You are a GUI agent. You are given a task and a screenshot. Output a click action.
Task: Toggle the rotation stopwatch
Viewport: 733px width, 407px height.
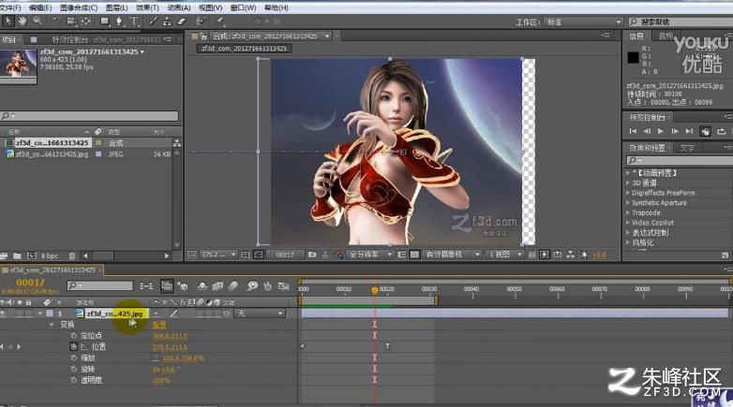pos(73,369)
